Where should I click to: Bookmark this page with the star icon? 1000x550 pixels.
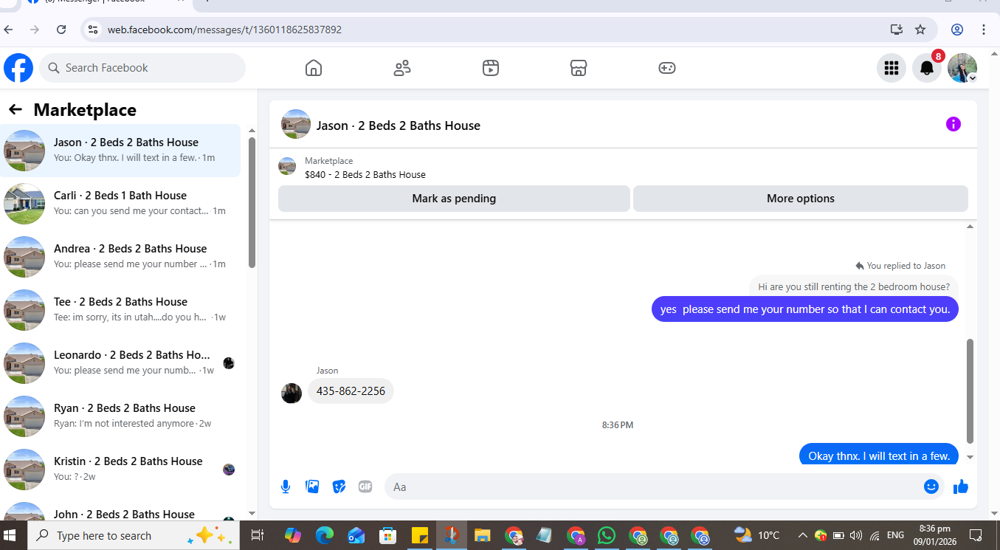tap(920, 30)
